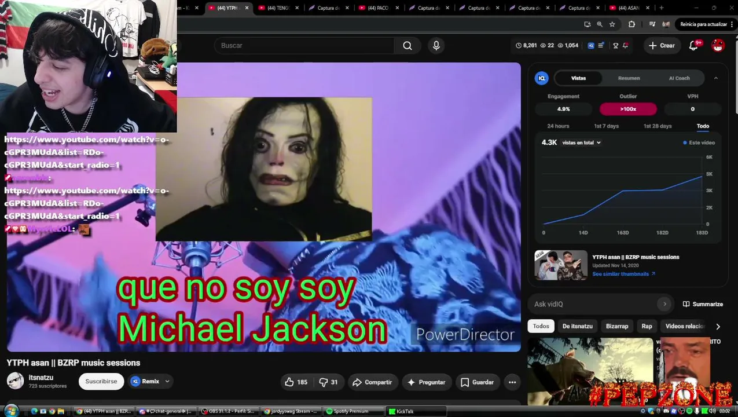
Task: Click the Preguntar button
Action: [x=426, y=382]
